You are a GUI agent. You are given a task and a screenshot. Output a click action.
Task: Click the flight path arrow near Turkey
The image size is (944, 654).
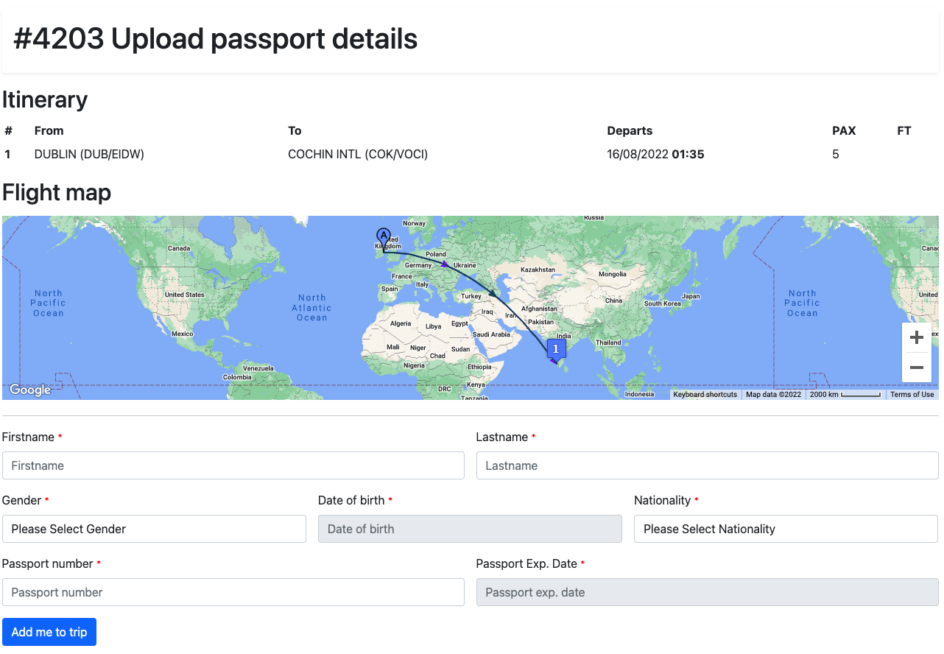click(x=492, y=294)
